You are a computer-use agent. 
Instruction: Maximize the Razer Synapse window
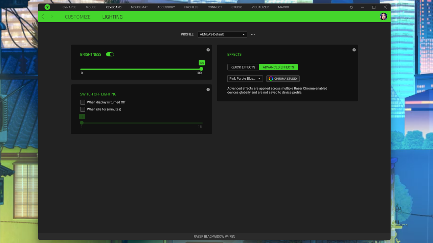point(374,7)
